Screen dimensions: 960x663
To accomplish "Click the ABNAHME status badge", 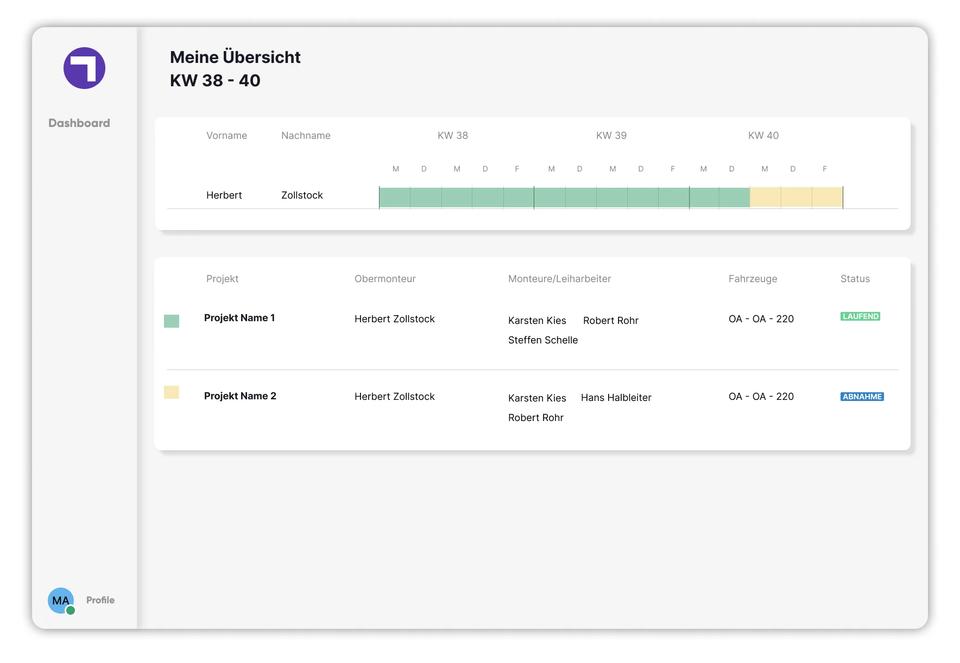I will click(862, 397).
